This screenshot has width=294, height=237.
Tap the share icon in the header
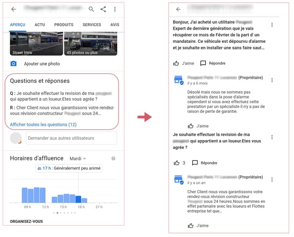(x=103, y=9)
